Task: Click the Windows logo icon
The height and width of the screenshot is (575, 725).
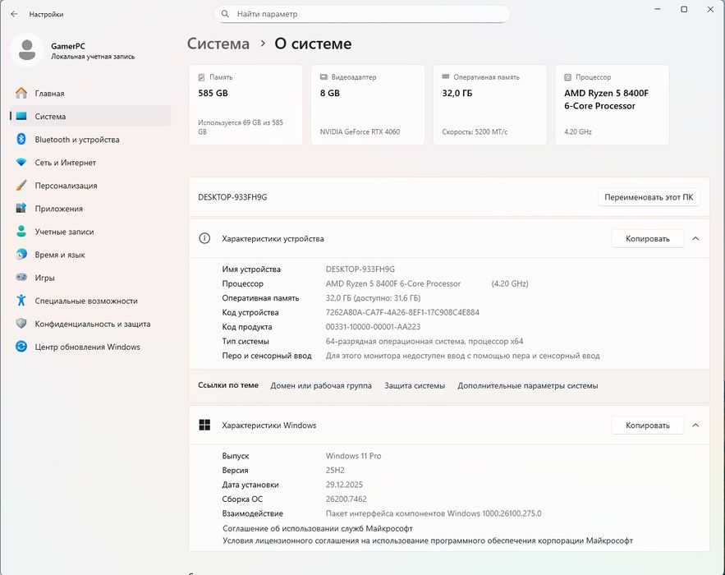Action: pyautogui.click(x=204, y=425)
